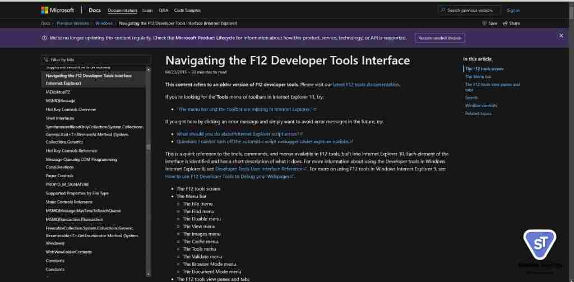
Task: Open Internet Explorer script errors link
Action: [x=239, y=134]
